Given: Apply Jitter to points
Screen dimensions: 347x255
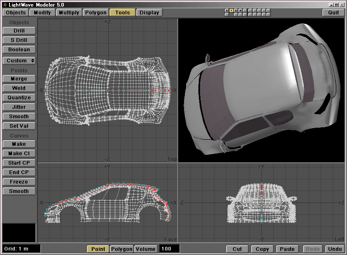Looking at the screenshot, I should point(19,107).
